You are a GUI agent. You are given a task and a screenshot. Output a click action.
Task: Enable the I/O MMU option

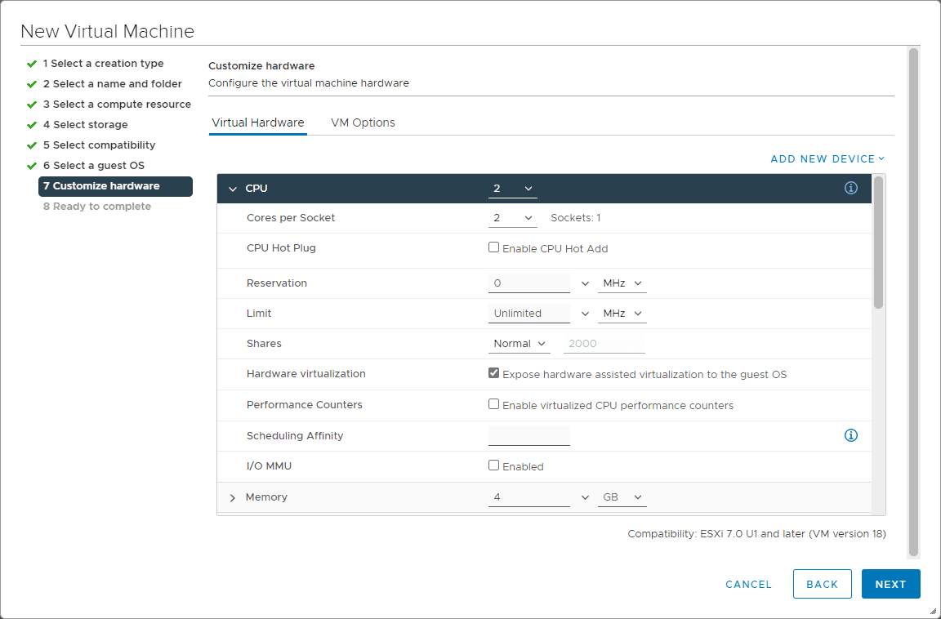[493, 465]
